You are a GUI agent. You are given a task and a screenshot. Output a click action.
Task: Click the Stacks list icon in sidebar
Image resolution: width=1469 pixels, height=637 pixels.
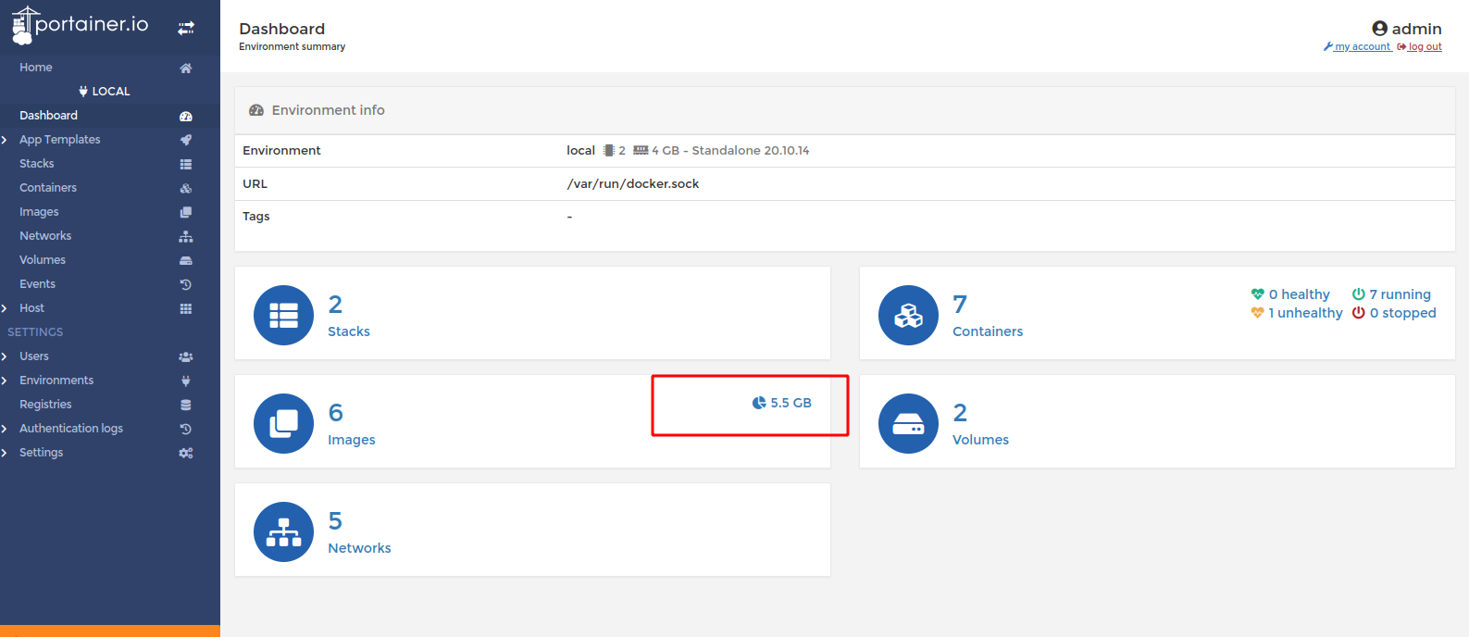pos(186,164)
